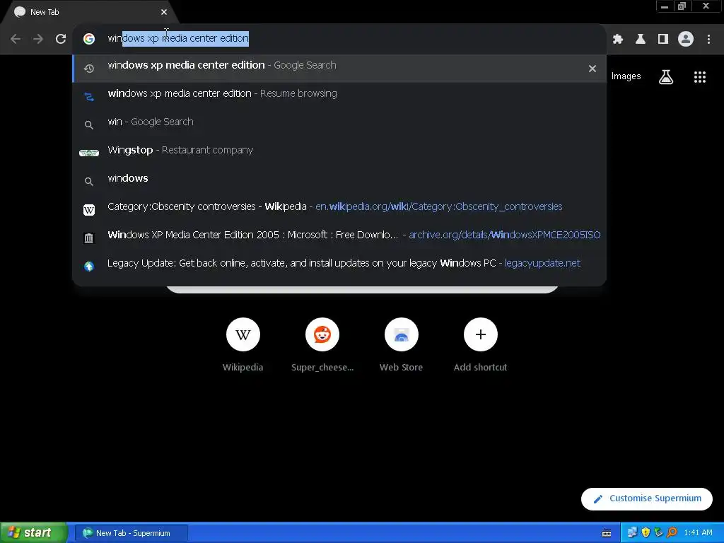The width and height of the screenshot is (724, 543).
Task: Choose the Wingstop restaurant company suggestion
Action: tap(339, 153)
